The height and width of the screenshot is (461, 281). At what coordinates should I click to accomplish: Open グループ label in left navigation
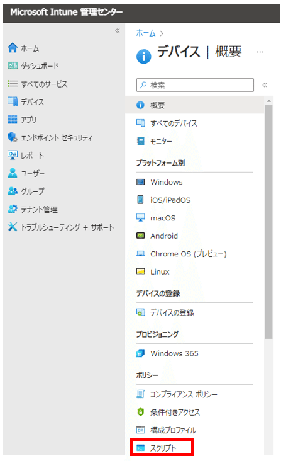click(33, 191)
